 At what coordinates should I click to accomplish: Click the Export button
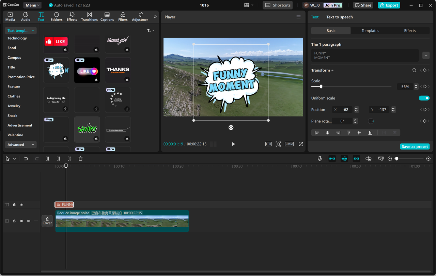(x=389, y=5)
